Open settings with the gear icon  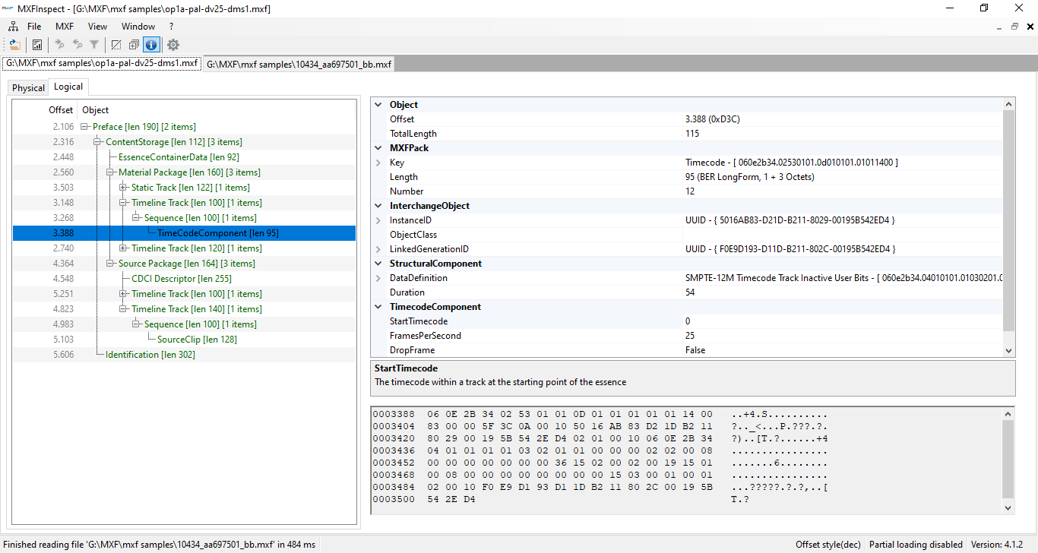[x=173, y=45]
